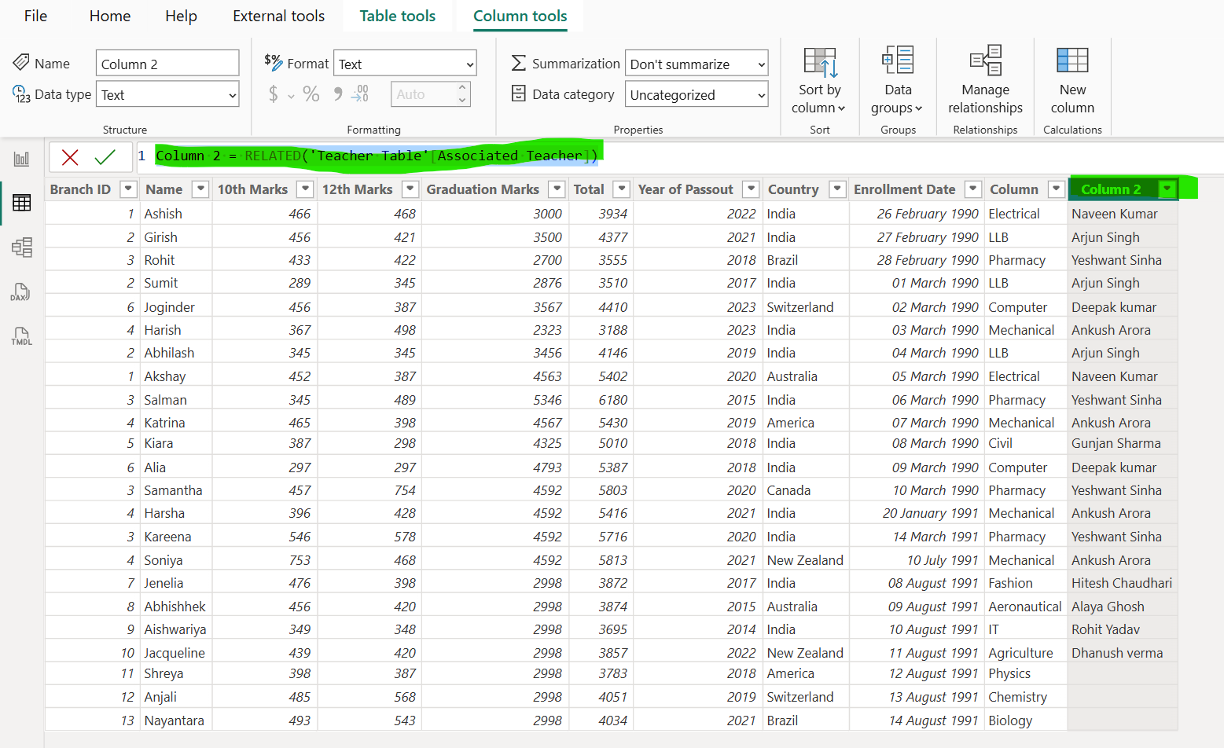This screenshot has height=748, width=1224.
Task: Cancel the formula edit with the X
Action: [x=72, y=156]
